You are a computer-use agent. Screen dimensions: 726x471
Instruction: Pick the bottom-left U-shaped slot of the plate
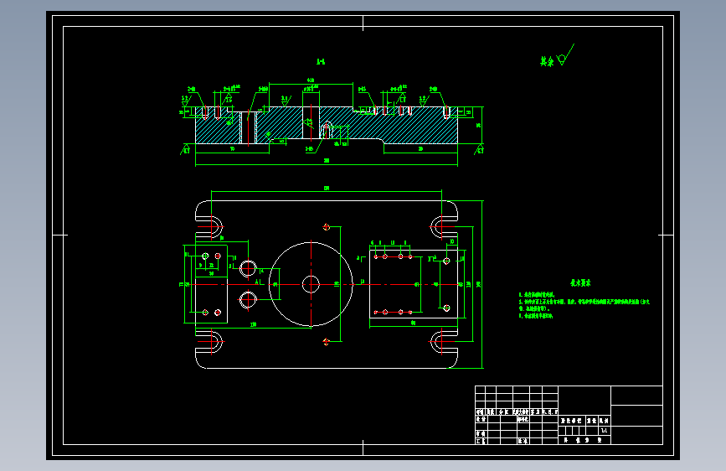pyautogui.click(x=209, y=342)
